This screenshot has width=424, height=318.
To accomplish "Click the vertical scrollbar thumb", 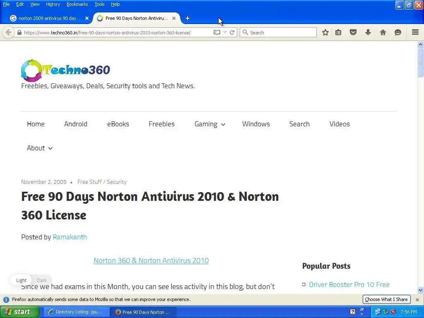I will pos(420,63).
